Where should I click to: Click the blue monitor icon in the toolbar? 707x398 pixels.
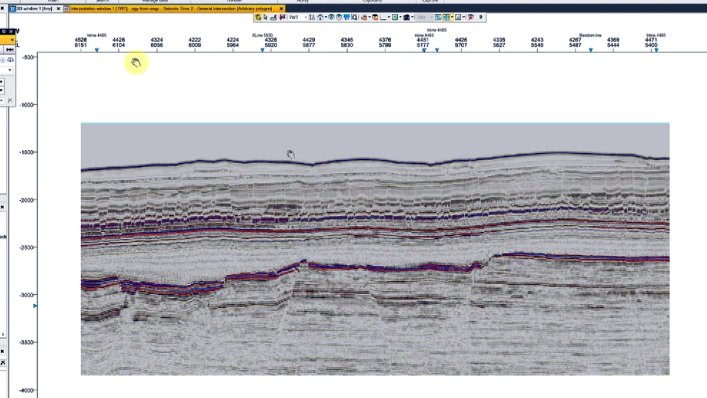click(346, 17)
